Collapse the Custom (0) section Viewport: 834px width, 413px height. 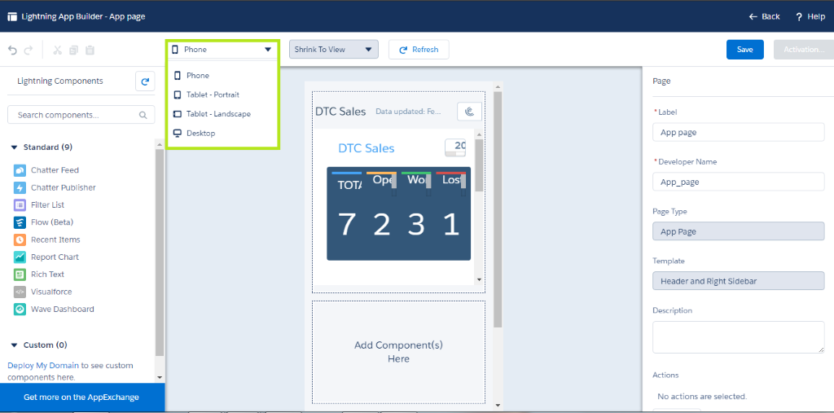click(15, 345)
